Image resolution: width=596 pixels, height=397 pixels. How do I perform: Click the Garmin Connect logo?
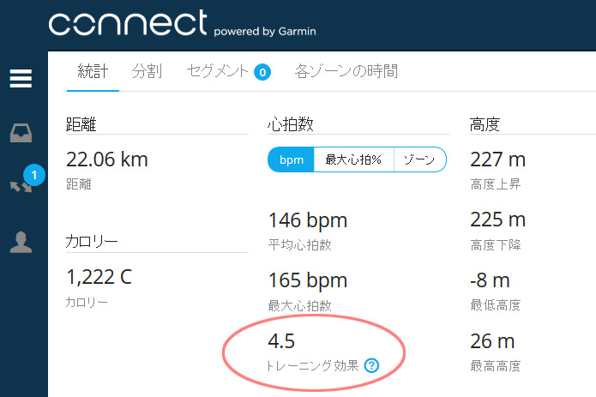[182, 23]
